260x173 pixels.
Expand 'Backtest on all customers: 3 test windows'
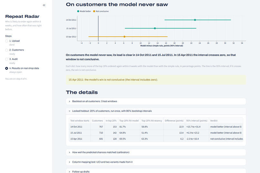[x=156, y=101]
